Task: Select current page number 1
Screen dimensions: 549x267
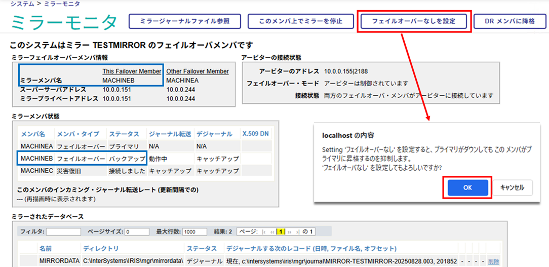Action: click(x=281, y=232)
